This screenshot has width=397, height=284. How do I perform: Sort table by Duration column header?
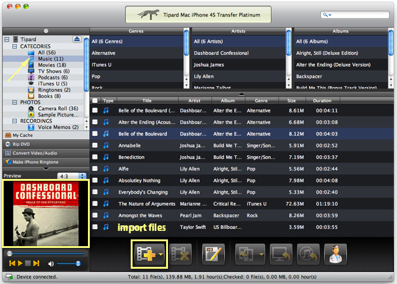[x=322, y=101]
